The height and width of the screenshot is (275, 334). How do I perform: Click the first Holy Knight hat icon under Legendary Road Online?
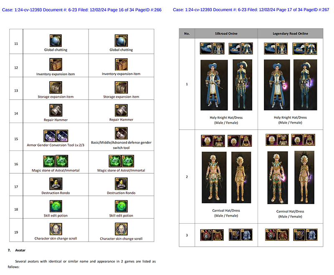click(x=270, y=48)
